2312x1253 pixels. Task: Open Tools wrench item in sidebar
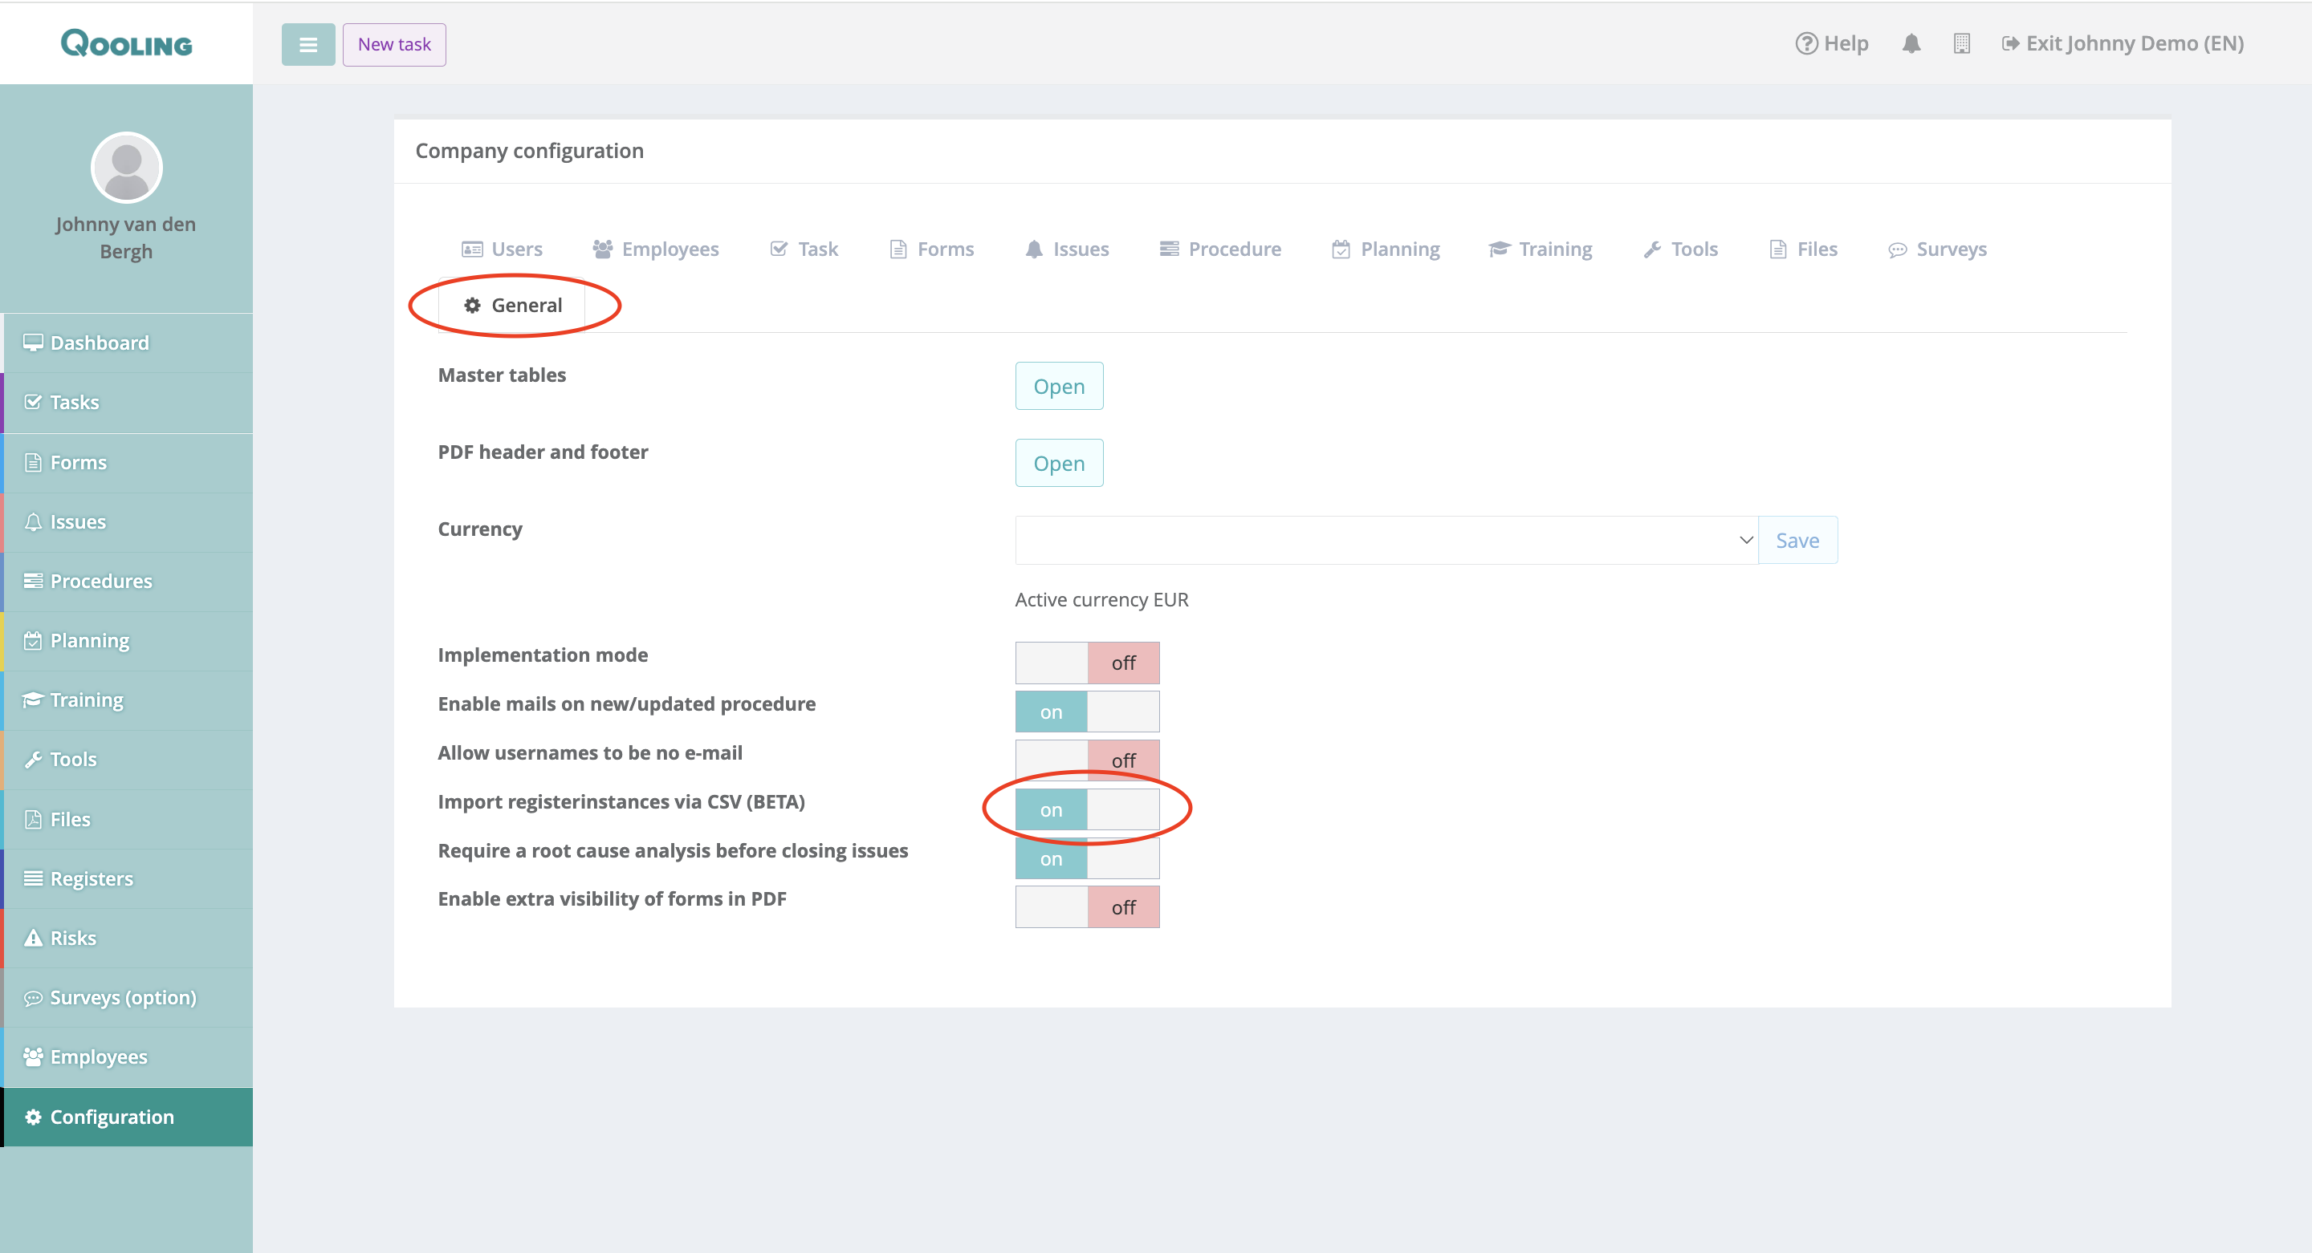coord(73,759)
